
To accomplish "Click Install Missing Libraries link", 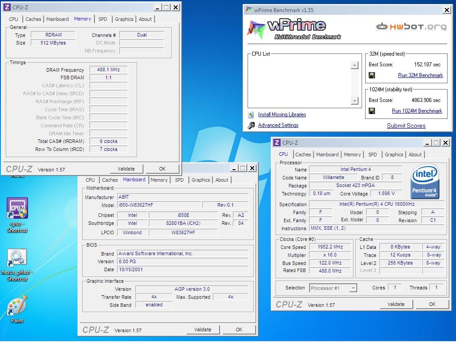I will click(282, 114).
